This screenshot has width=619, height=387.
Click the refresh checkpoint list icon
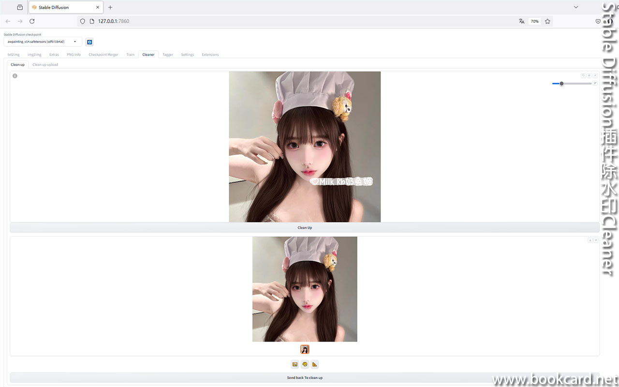(89, 42)
